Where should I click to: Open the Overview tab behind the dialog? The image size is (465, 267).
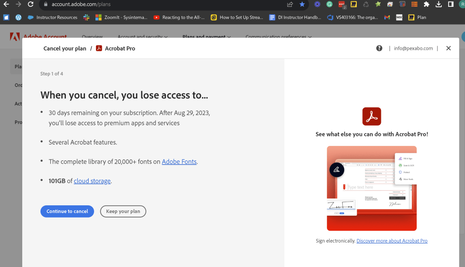(92, 36)
